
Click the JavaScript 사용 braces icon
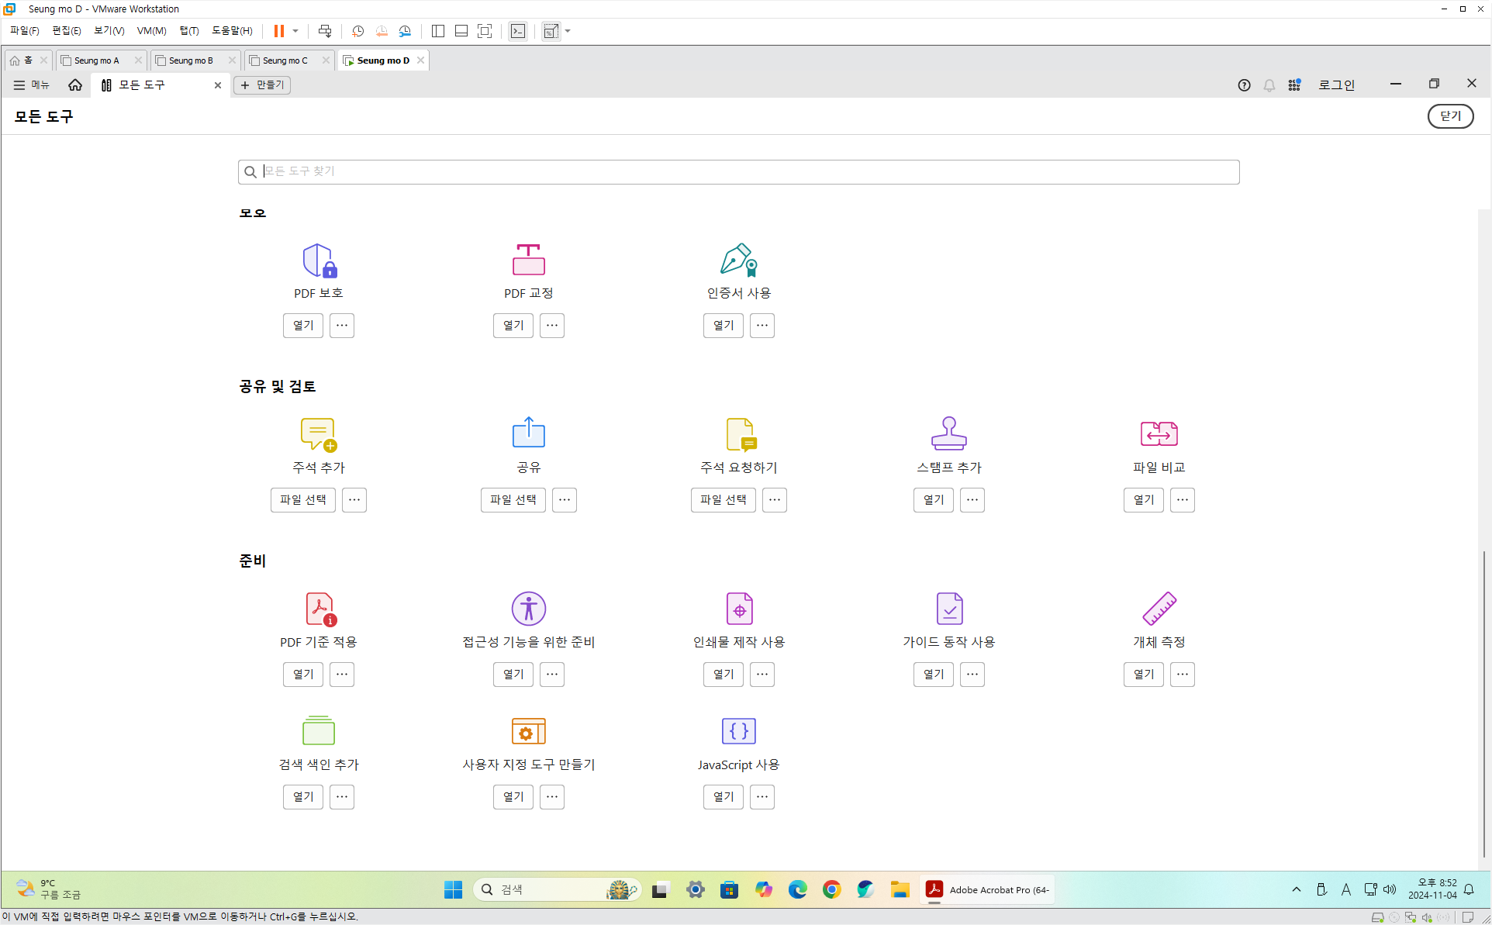[738, 730]
